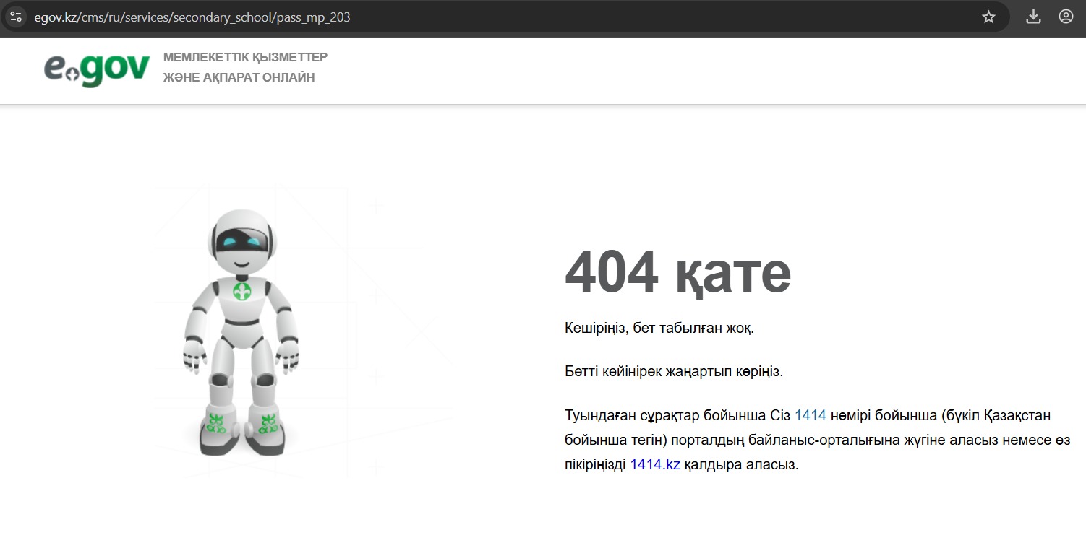Image resolution: width=1086 pixels, height=556 pixels.
Task: Click the 1414 phone number link
Action: (x=810, y=415)
